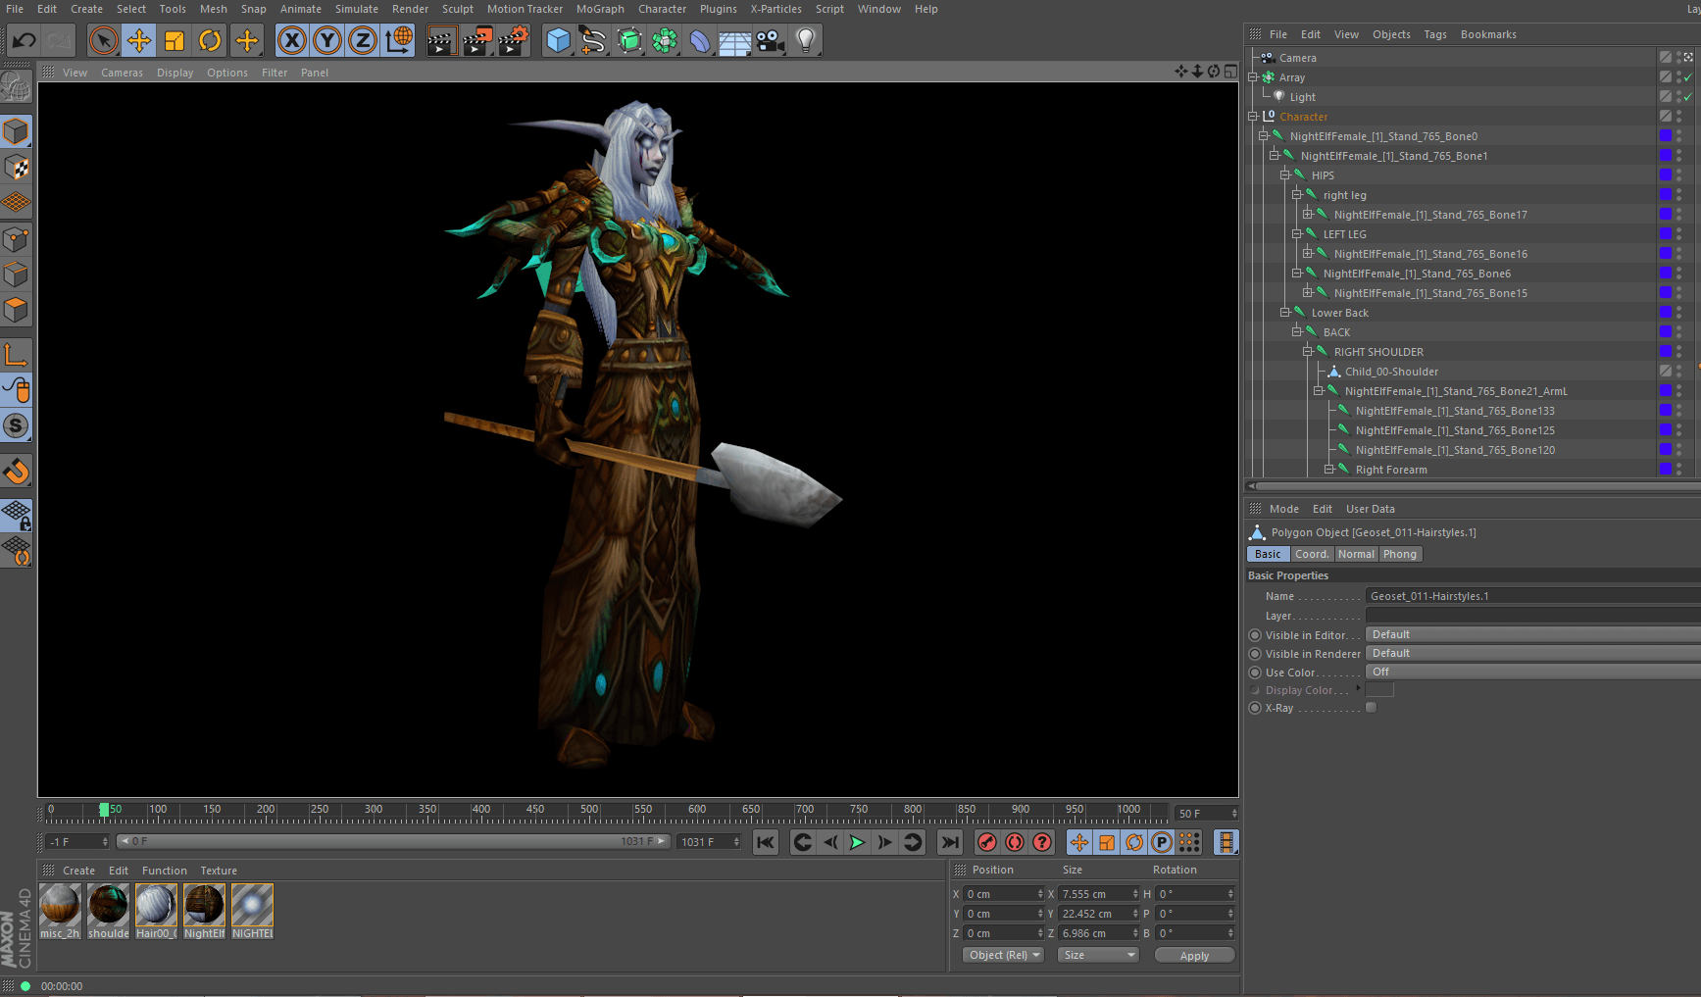Collapse the Lower Back joint
The height and width of the screenshot is (997, 1701).
click(x=1285, y=313)
